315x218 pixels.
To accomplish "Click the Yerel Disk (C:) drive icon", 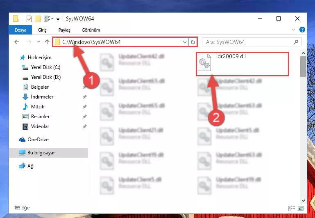I will coord(25,67).
